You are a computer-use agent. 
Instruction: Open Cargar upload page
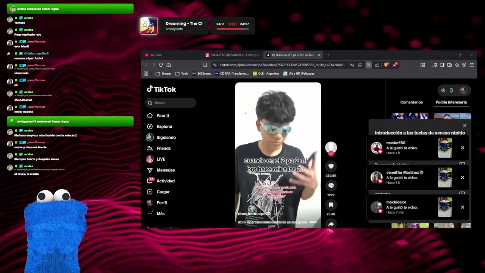(163, 192)
